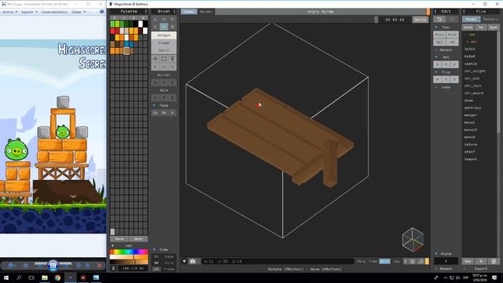
Task: Click the orientation cube gizmo in viewport
Action: coord(413,240)
